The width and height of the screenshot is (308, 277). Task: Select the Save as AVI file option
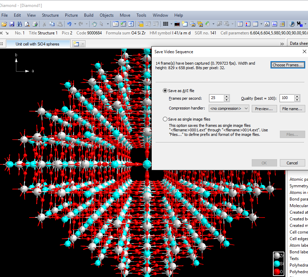(165, 90)
